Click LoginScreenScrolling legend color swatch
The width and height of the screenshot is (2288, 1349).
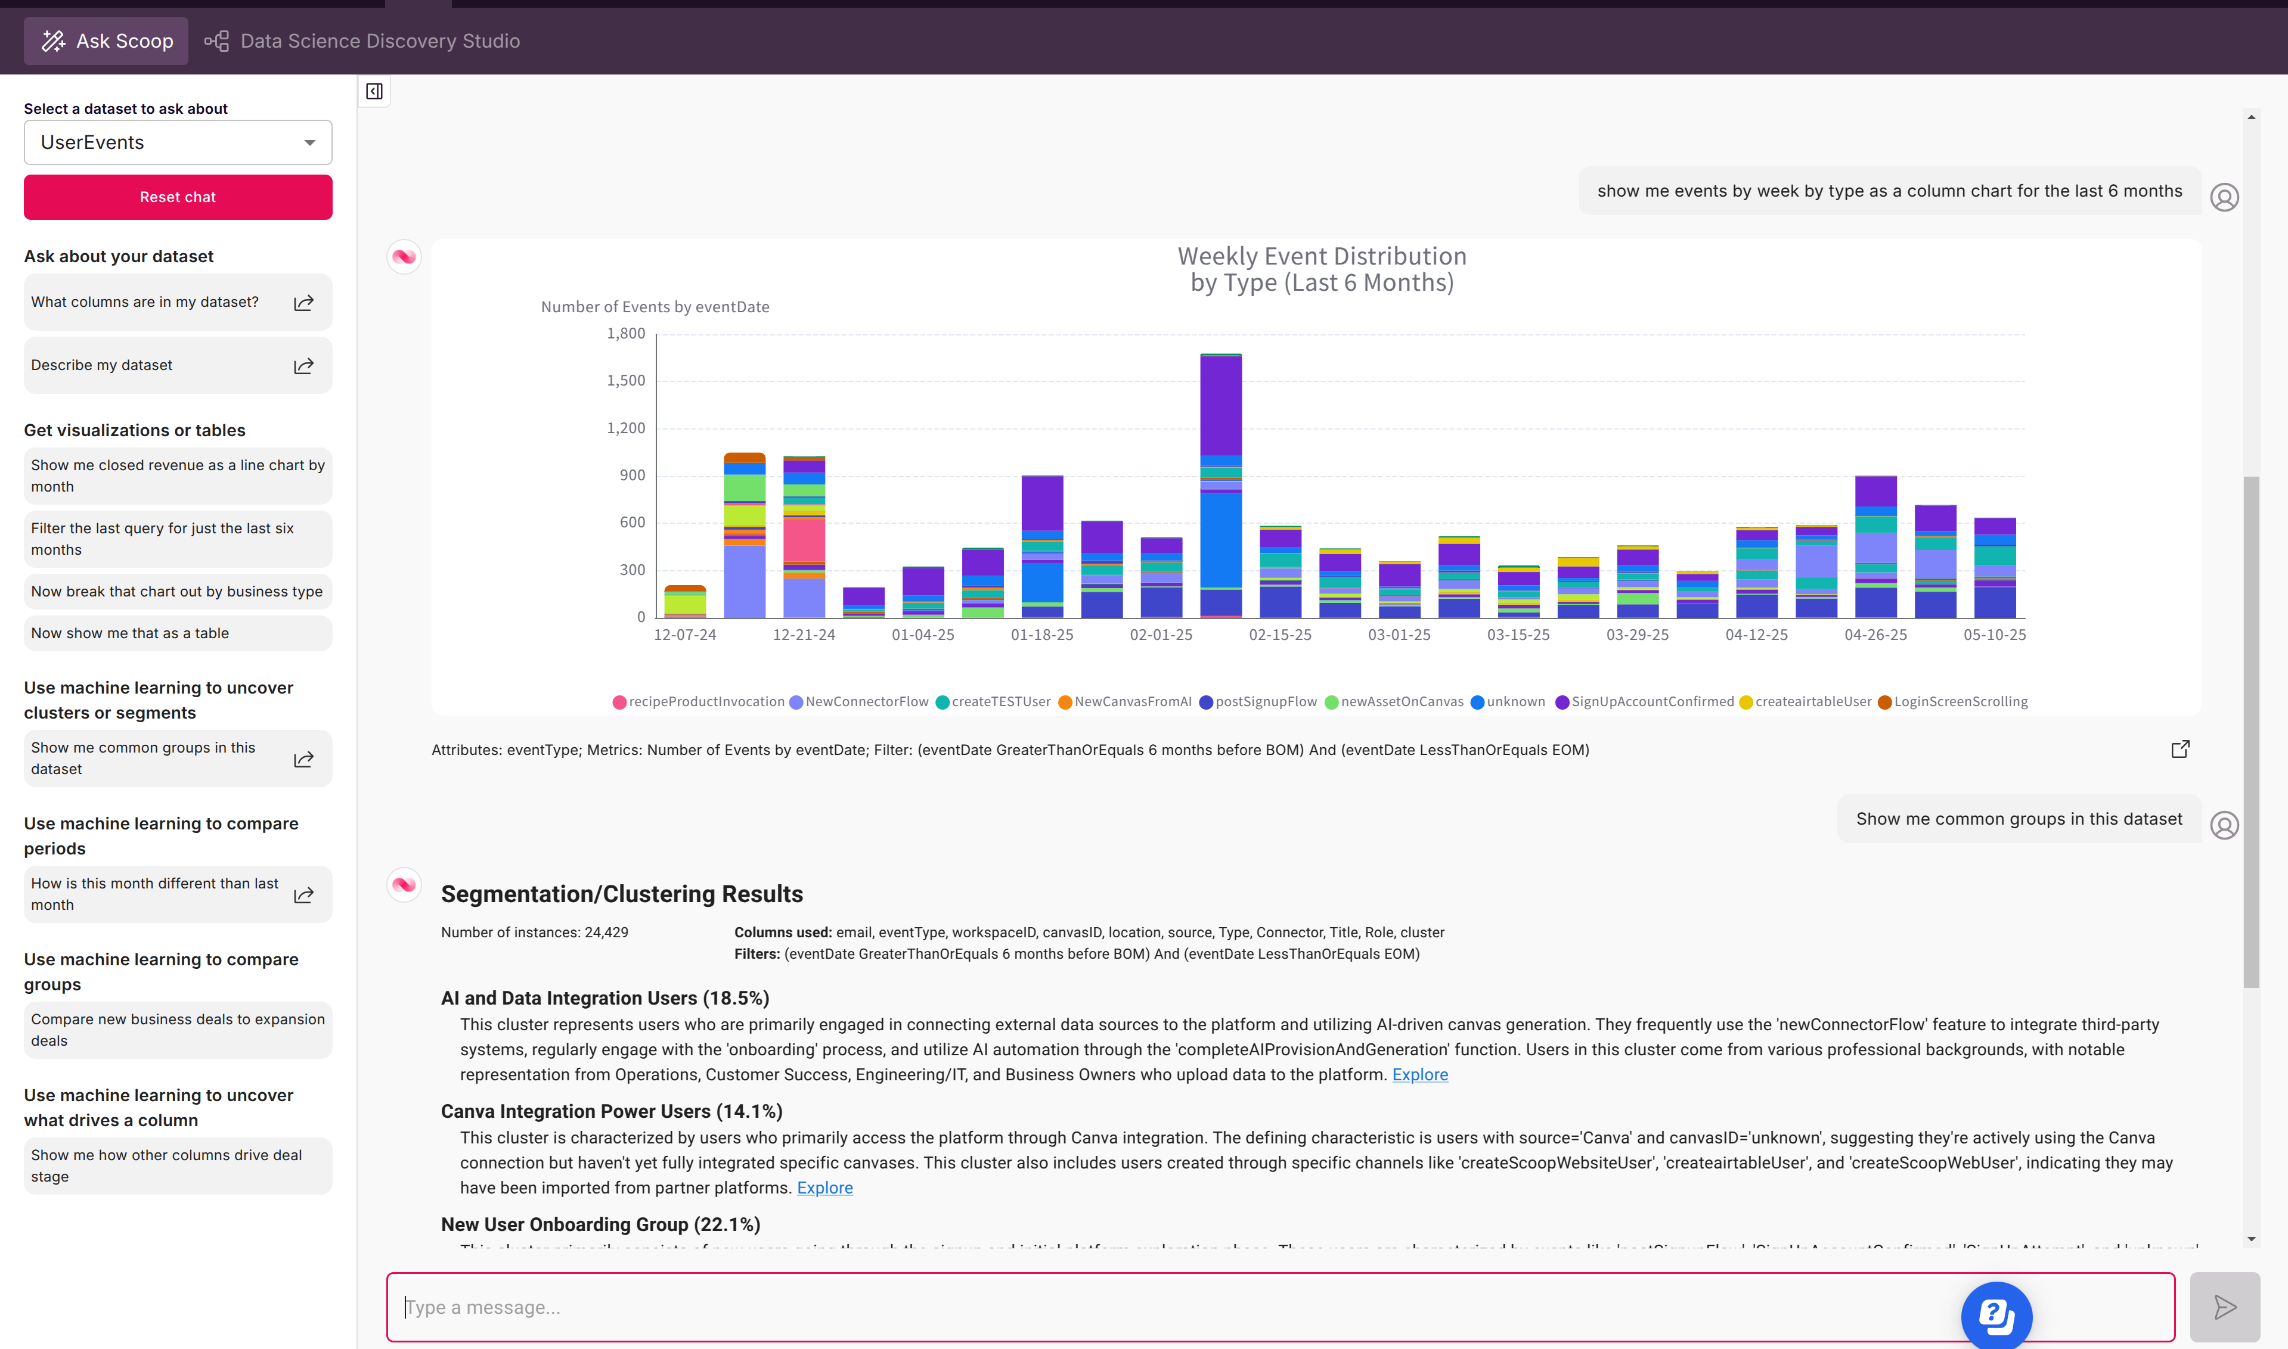tap(1884, 702)
